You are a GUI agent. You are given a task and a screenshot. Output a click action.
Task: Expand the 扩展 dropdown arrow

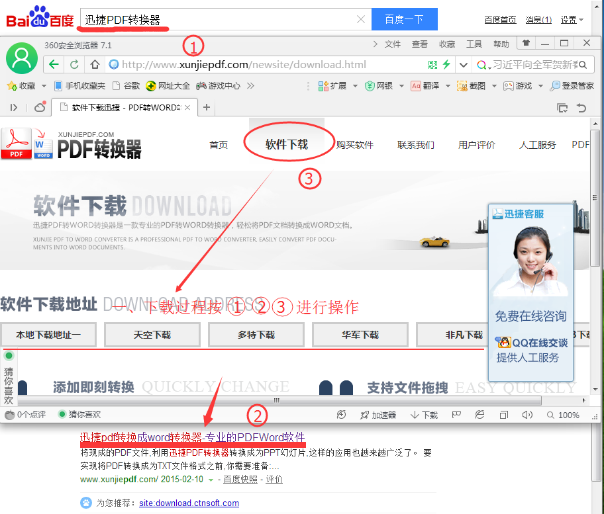click(x=355, y=86)
